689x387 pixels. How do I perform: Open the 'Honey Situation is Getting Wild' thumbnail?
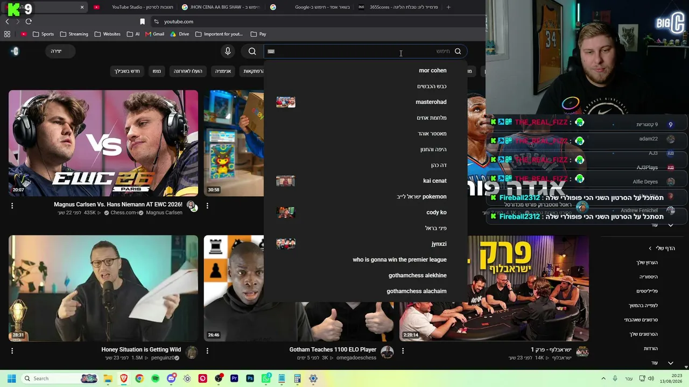[103, 288]
